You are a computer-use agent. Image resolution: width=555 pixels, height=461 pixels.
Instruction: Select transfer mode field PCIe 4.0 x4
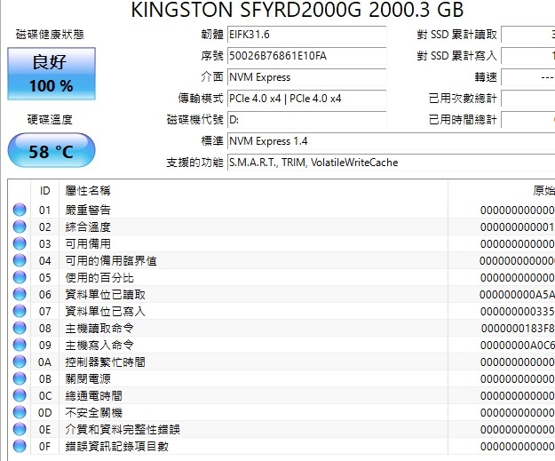click(306, 99)
